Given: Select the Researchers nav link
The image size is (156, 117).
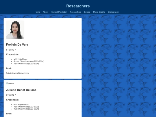Looking at the screenshot, I should (x=75, y=12).
